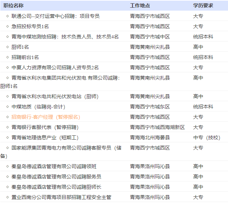The image size is (228, 203).
Task: Open 青海省水利水电共和光伏发电站（厨师）posting
Action: [x=55, y=97]
